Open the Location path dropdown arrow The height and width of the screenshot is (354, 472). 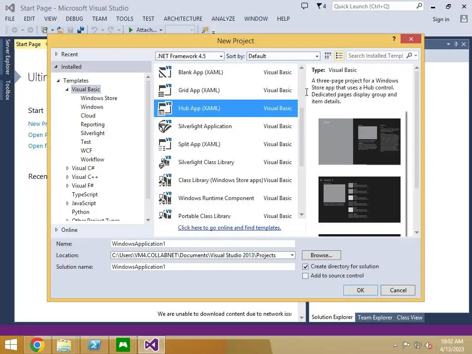coord(292,255)
